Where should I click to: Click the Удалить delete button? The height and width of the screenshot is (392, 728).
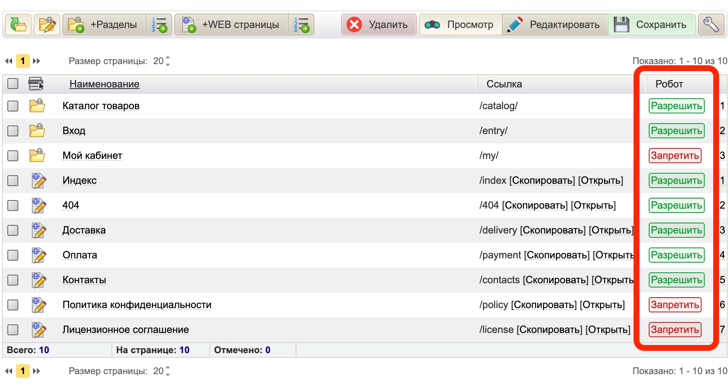379,24
